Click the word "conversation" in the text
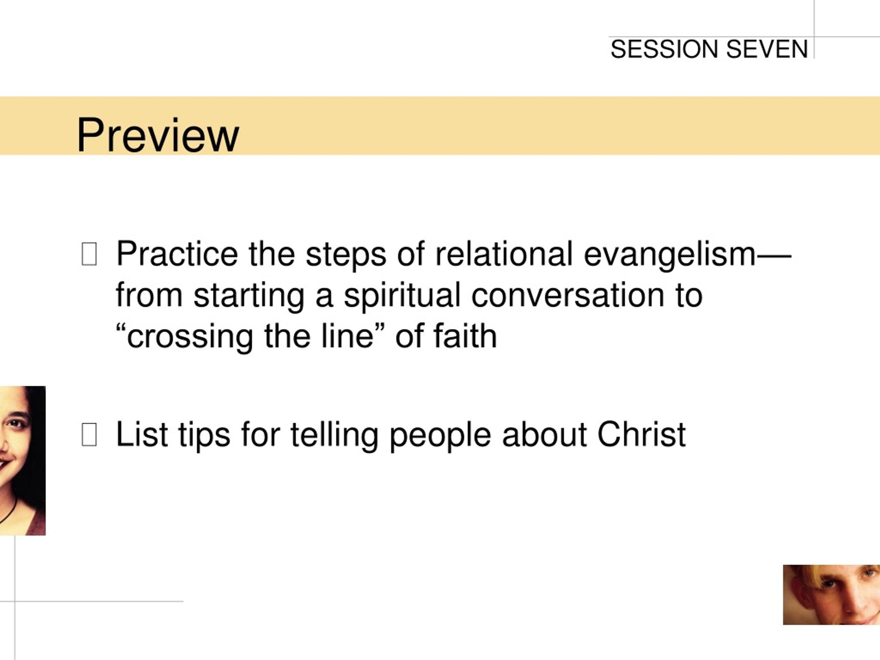880x660 pixels. click(x=568, y=295)
